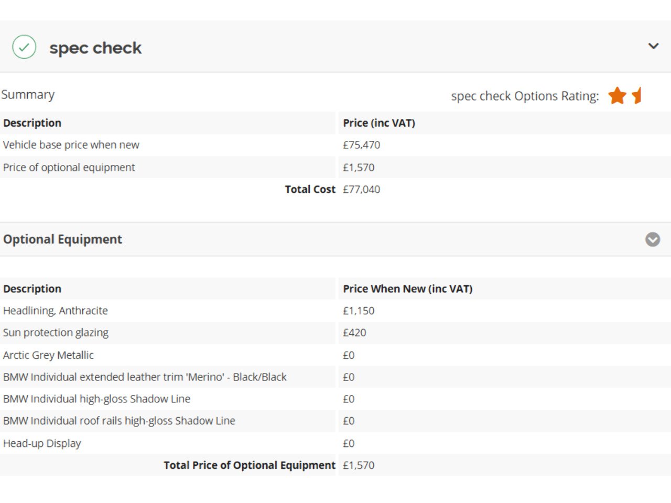Image resolution: width=671 pixels, height=503 pixels.
Task: Click the BMW Individual roof rails entry
Action: click(x=119, y=421)
